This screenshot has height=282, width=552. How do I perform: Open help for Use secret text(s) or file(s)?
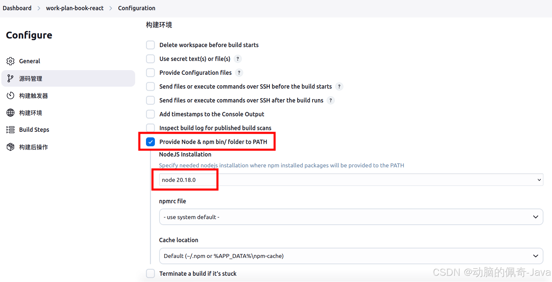coord(238,59)
